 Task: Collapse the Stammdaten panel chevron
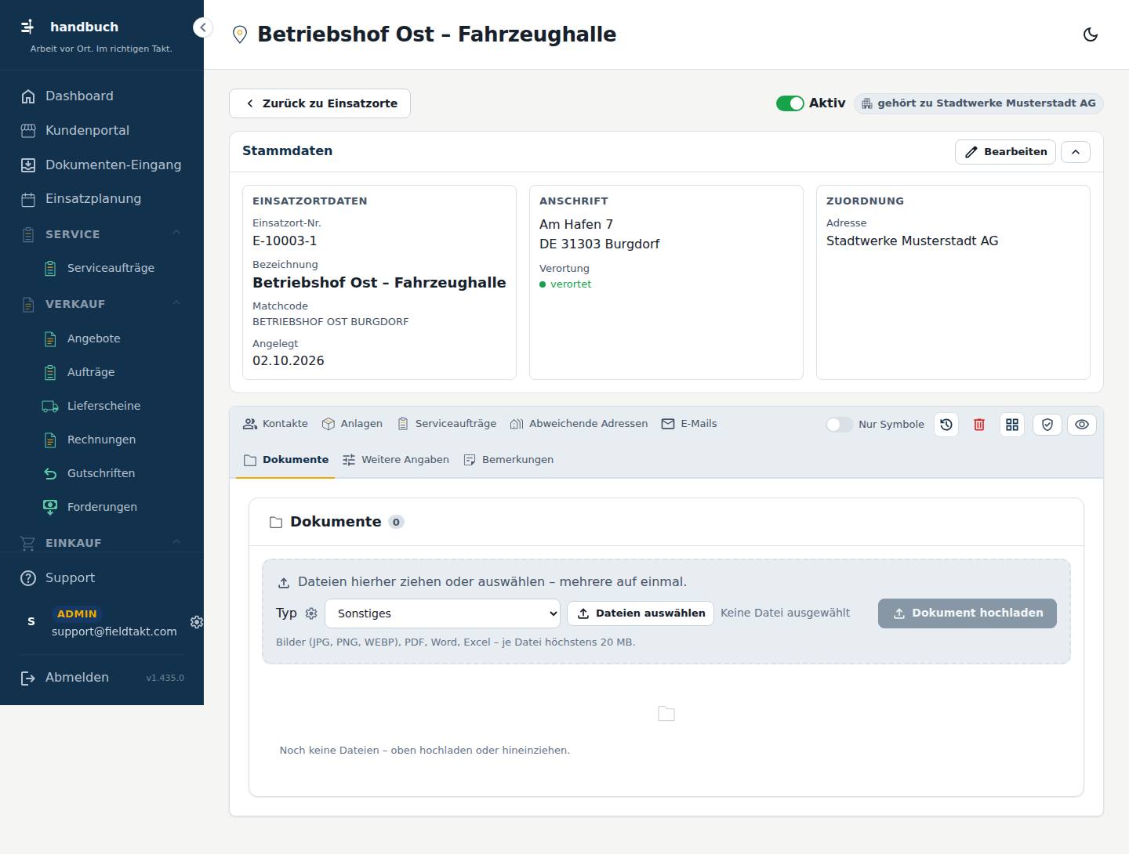(x=1076, y=152)
